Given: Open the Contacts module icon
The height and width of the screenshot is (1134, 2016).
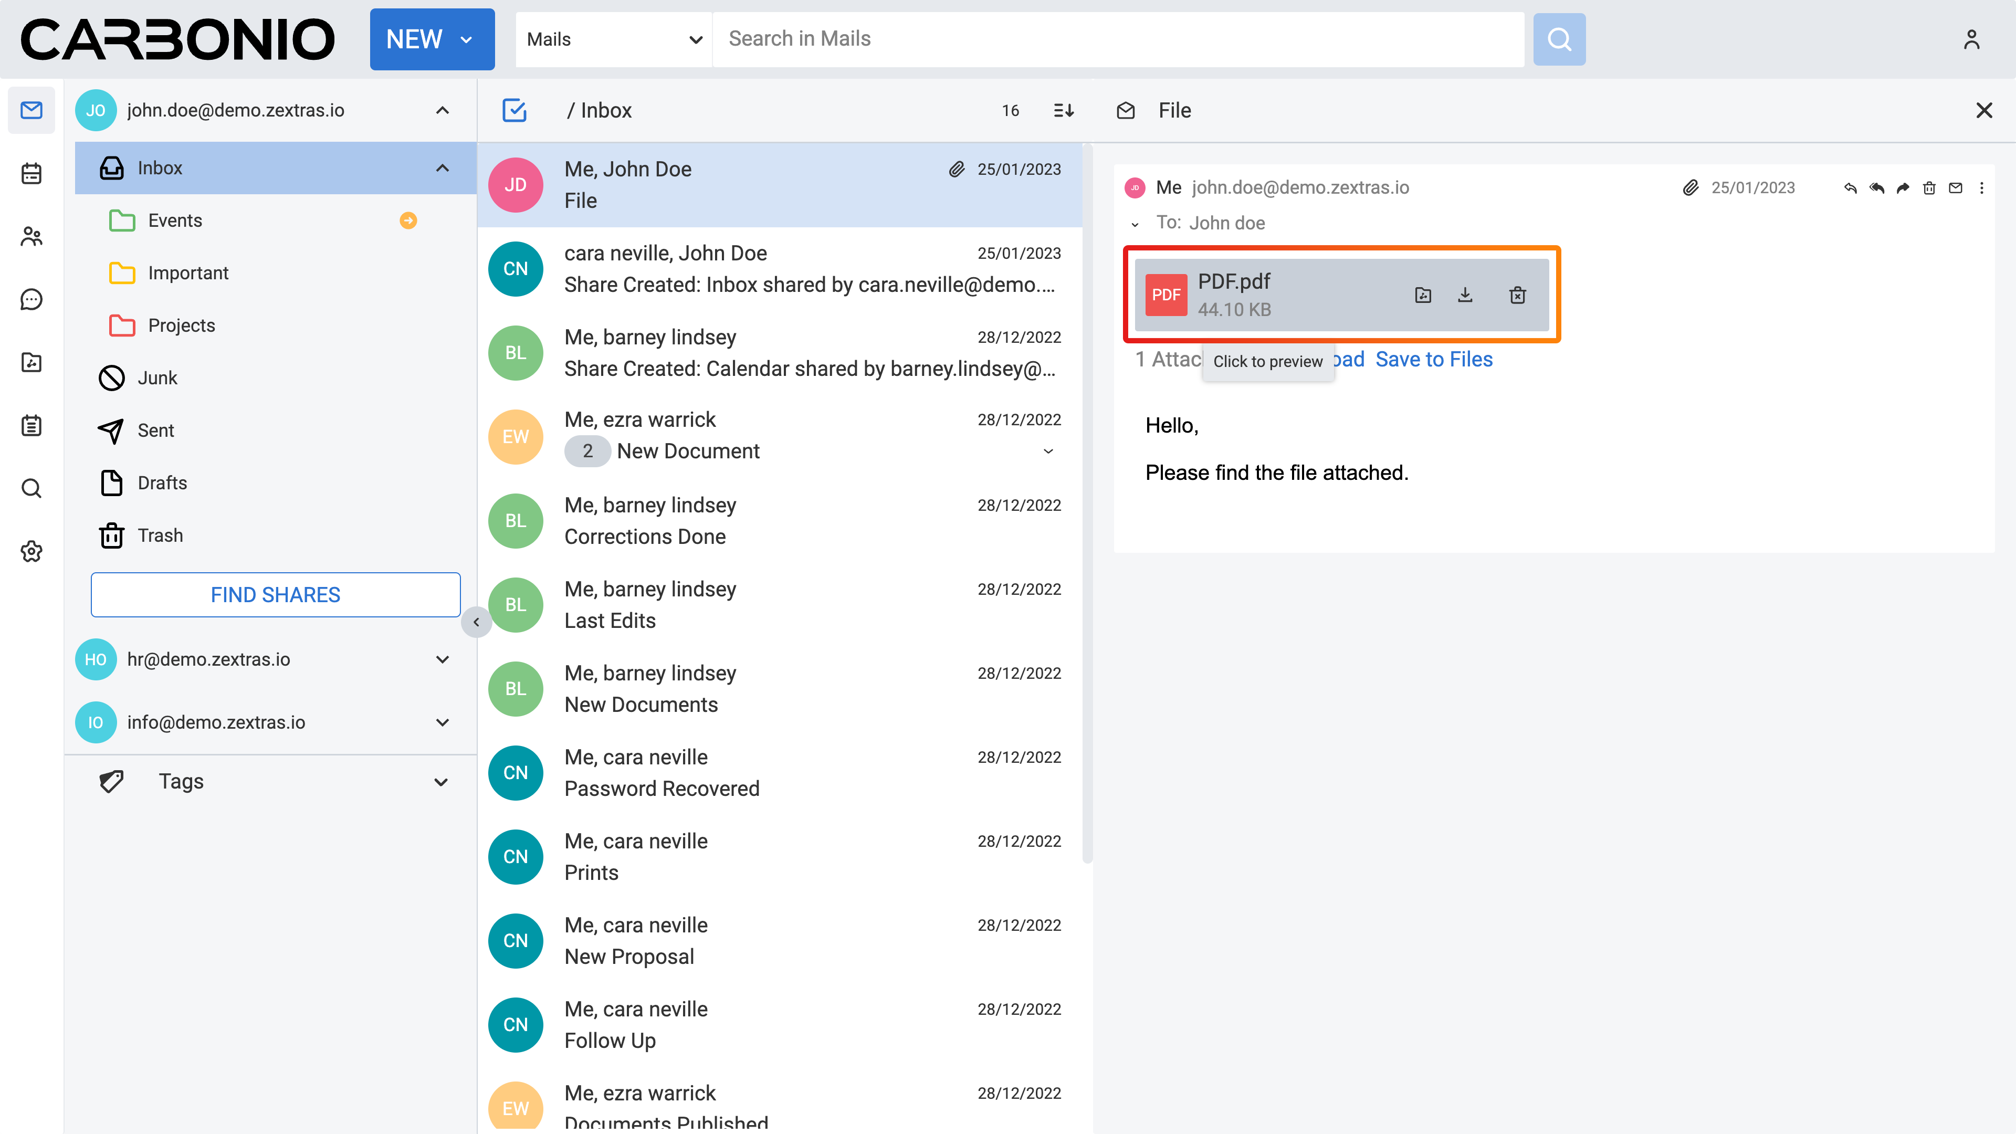Looking at the screenshot, I should (x=31, y=236).
